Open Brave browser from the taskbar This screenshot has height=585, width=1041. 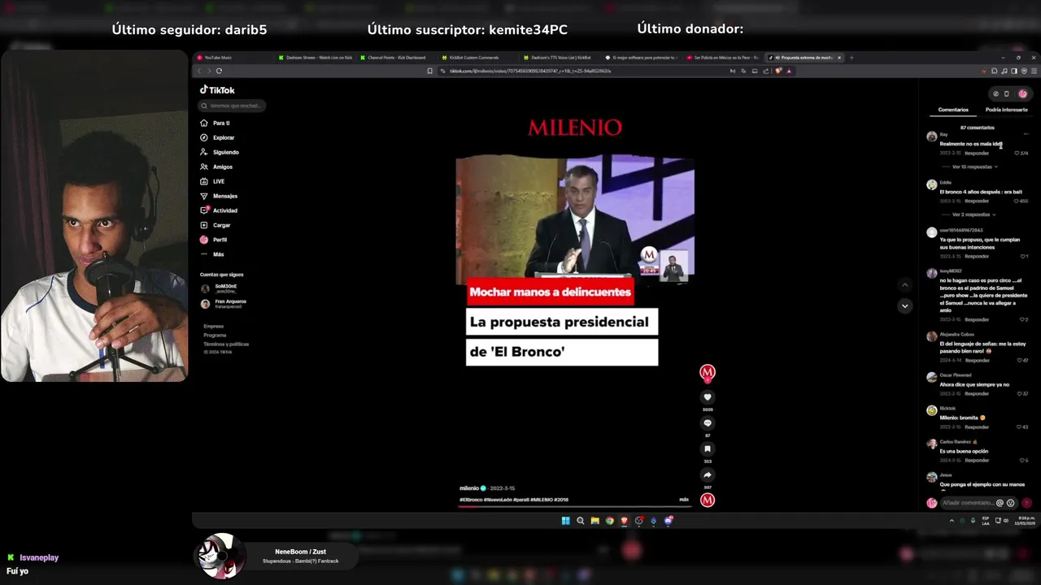624,521
